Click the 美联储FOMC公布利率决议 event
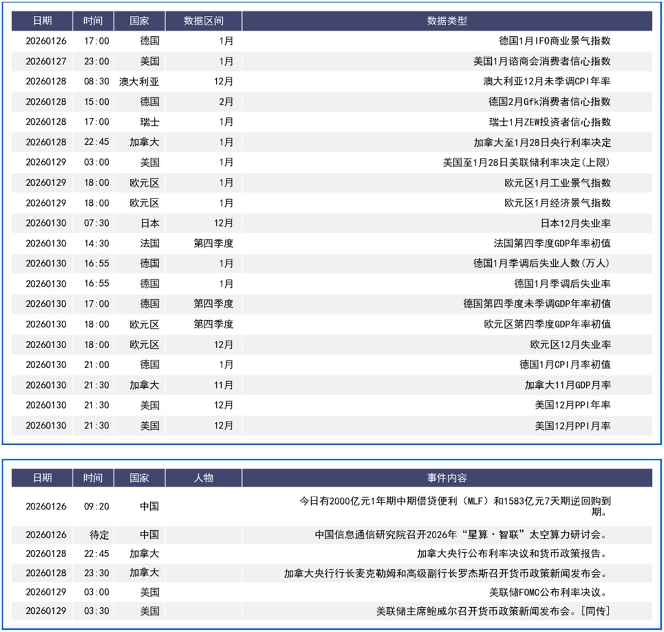This screenshot has height=632, width=664. [x=548, y=592]
